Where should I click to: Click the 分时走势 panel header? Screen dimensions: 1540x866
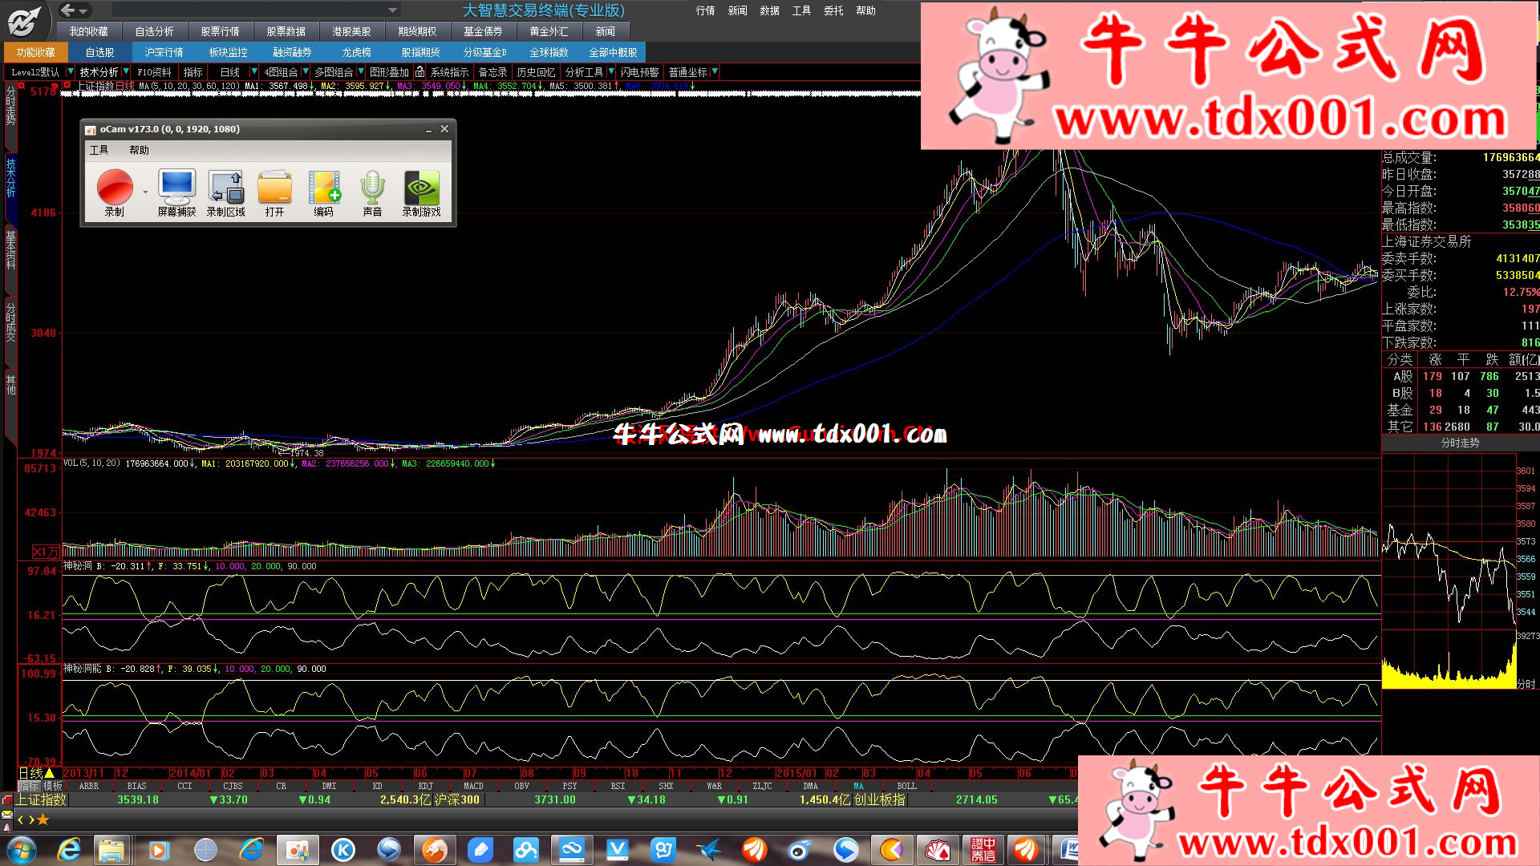coord(1460,443)
